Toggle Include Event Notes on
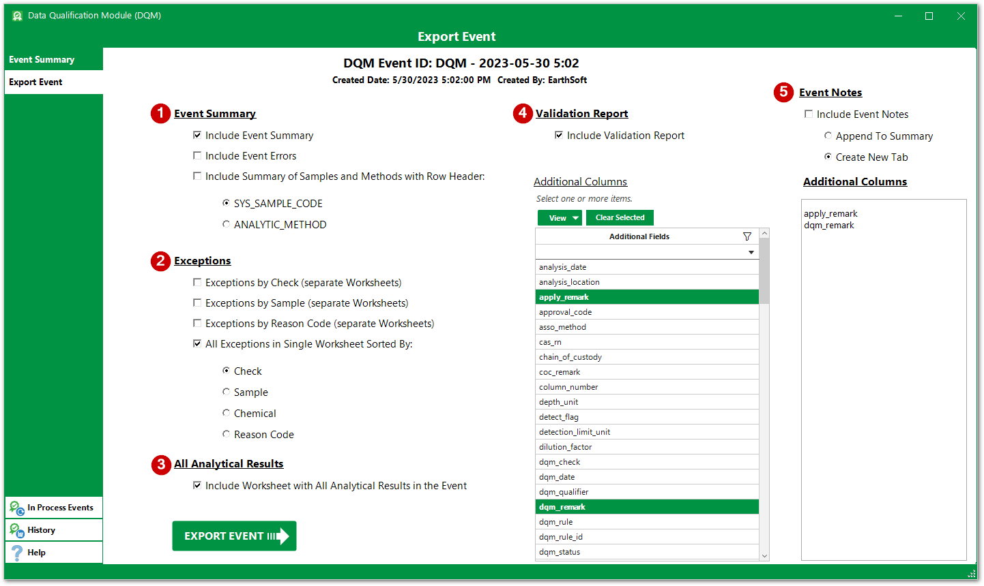Screen dimensions: 984x586 (809, 114)
